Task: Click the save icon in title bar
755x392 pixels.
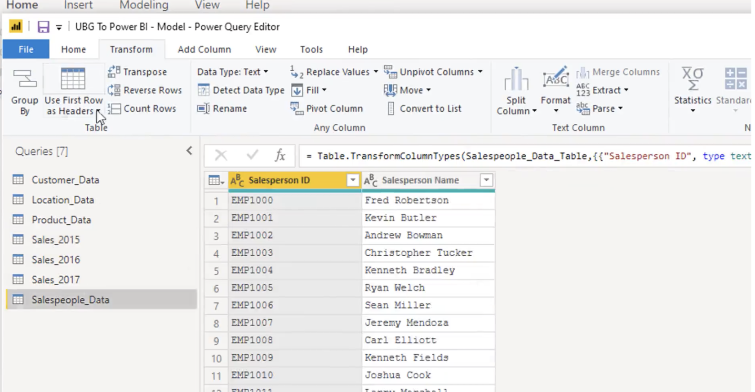Action: (43, 27)
